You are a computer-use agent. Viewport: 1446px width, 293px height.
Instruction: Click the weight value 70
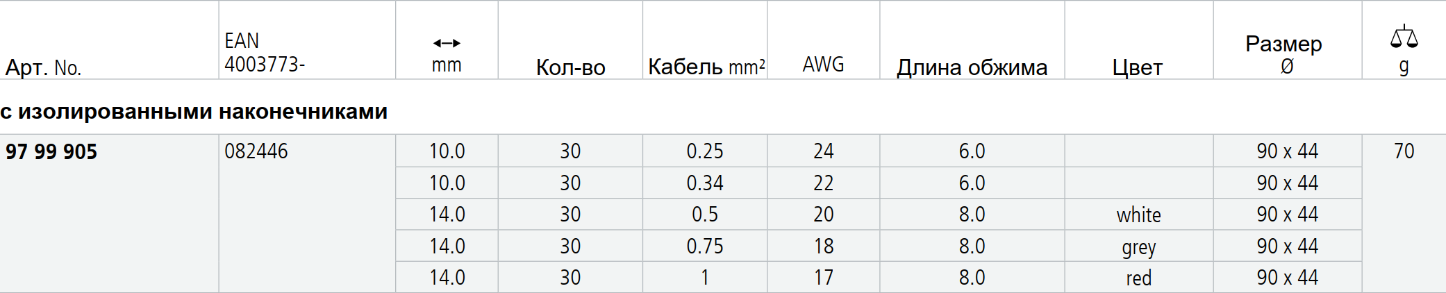pos(1404,151)
